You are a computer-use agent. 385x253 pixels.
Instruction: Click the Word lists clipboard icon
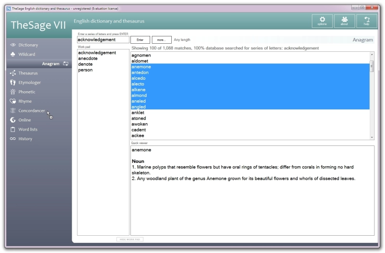pos(13,129)
